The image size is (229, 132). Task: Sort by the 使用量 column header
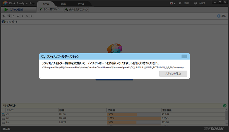(x=134, y=110)
